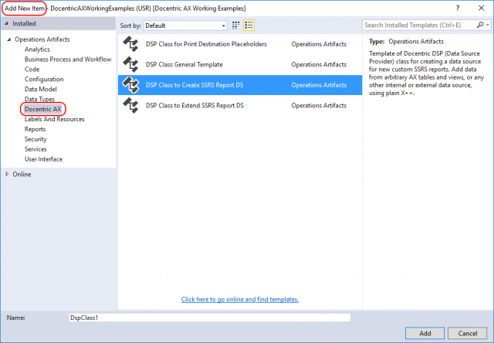Viewport: 494px width, 343px height.
Task: Click the Cancel button
Action: pos(468,333)
